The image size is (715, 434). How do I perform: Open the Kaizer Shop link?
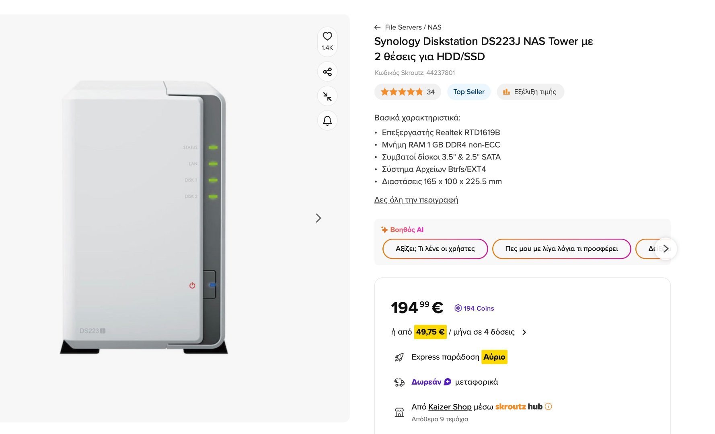450,407
